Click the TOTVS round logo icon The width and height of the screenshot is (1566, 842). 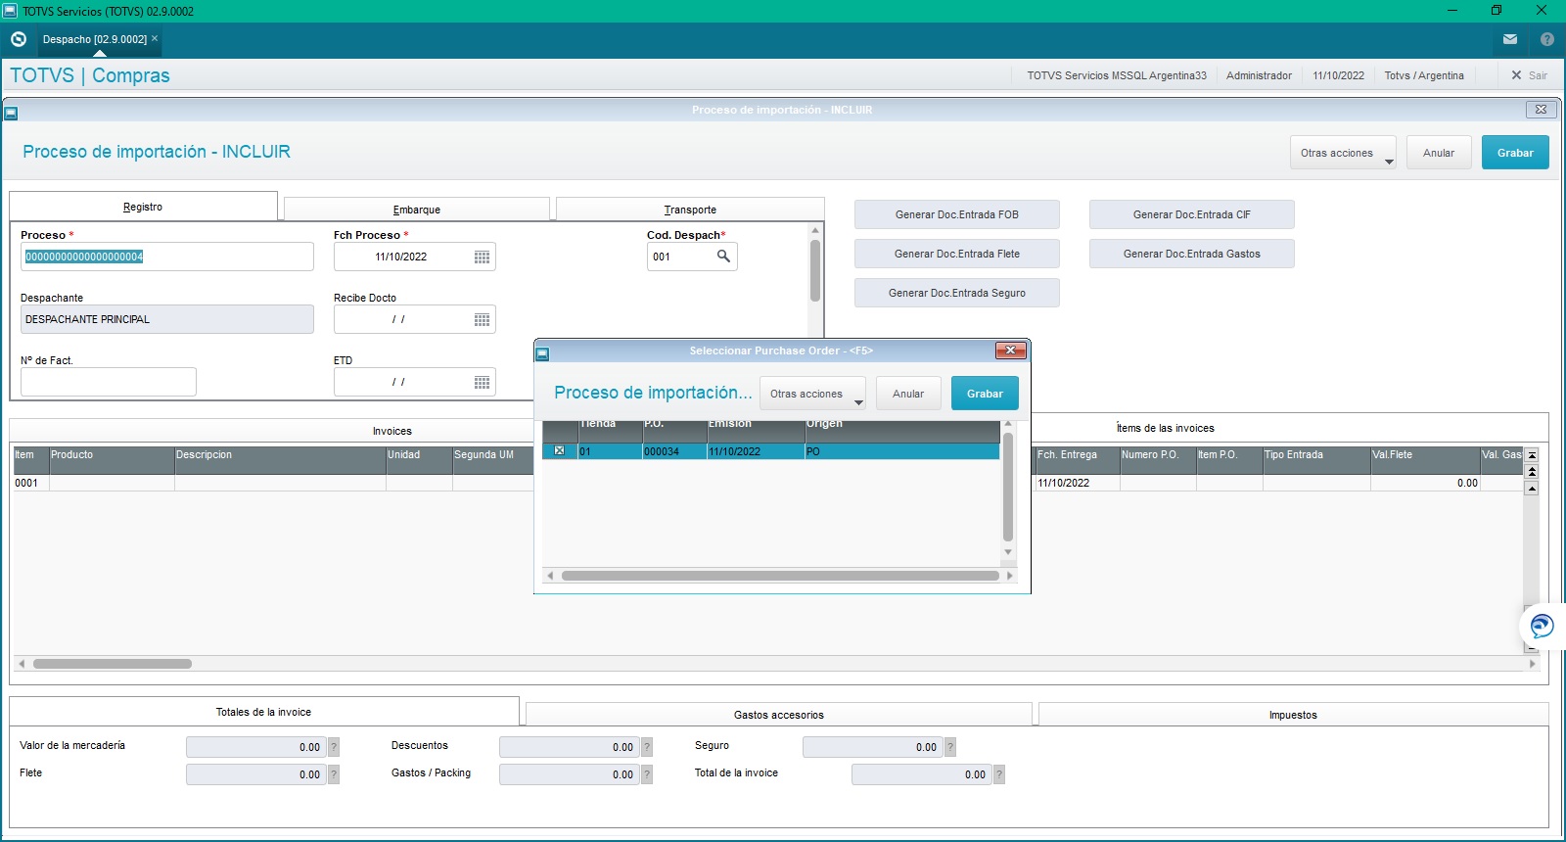(18, 39)
